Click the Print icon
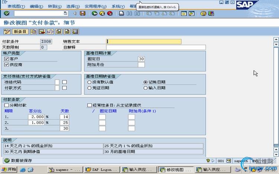 coord(122,13)
